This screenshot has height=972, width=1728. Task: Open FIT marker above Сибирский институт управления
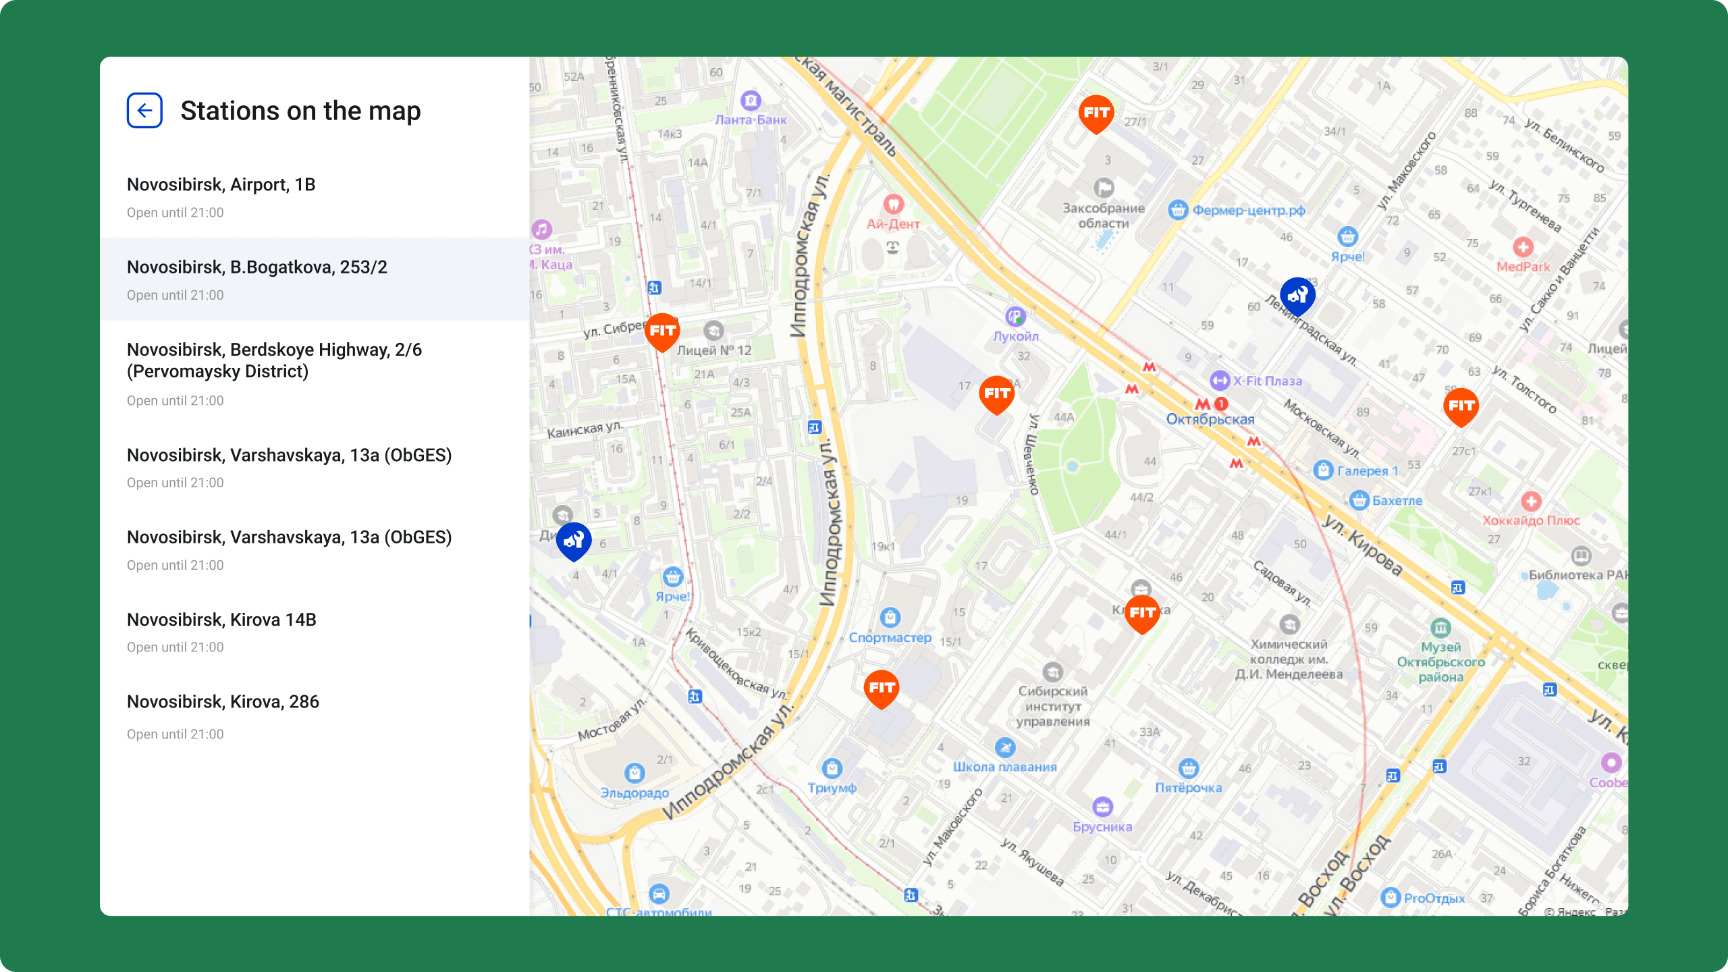pos(1142,614)
